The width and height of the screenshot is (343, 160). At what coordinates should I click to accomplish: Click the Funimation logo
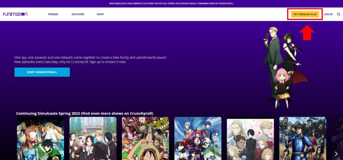(15, 14)
